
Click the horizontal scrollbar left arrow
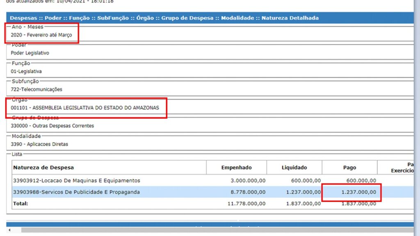pos(9,231)
